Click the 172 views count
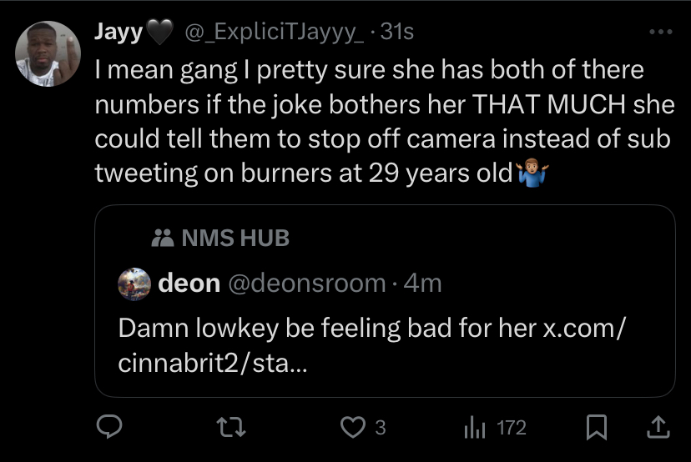The width and height of the screenshot is (691, 462). tap(511, 428)
